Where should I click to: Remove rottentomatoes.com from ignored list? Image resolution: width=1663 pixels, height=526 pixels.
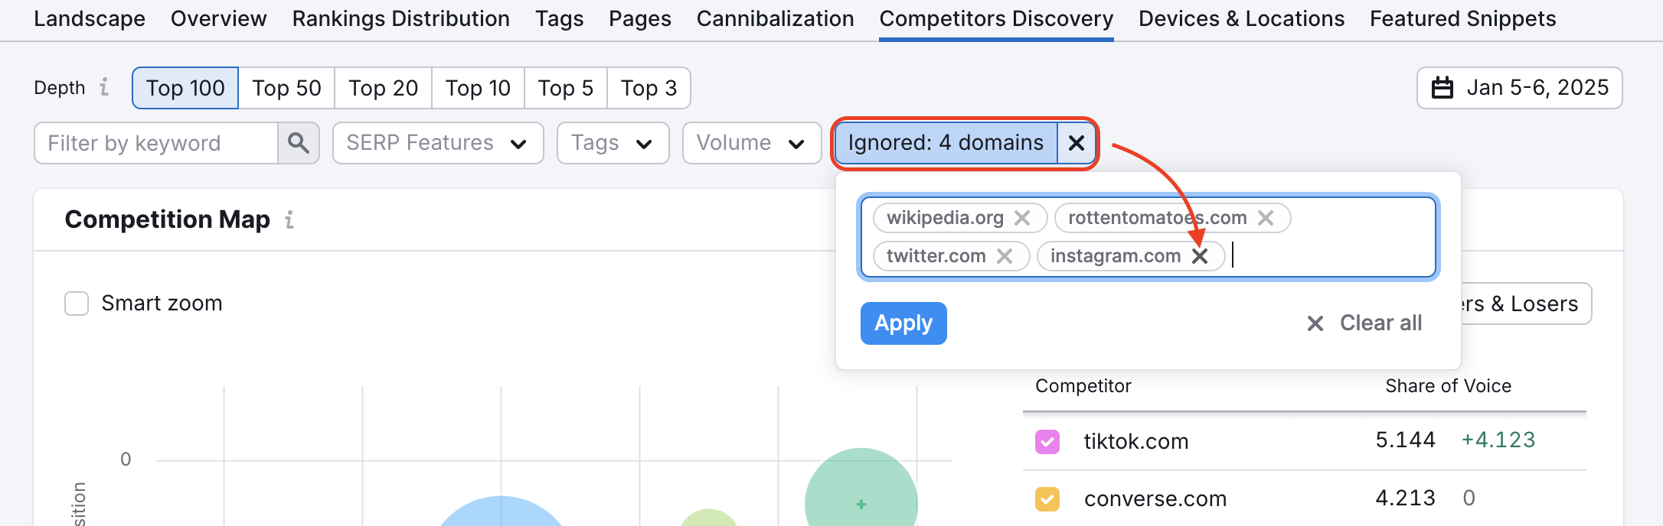pyautogui.click(x=1266, y=218)
